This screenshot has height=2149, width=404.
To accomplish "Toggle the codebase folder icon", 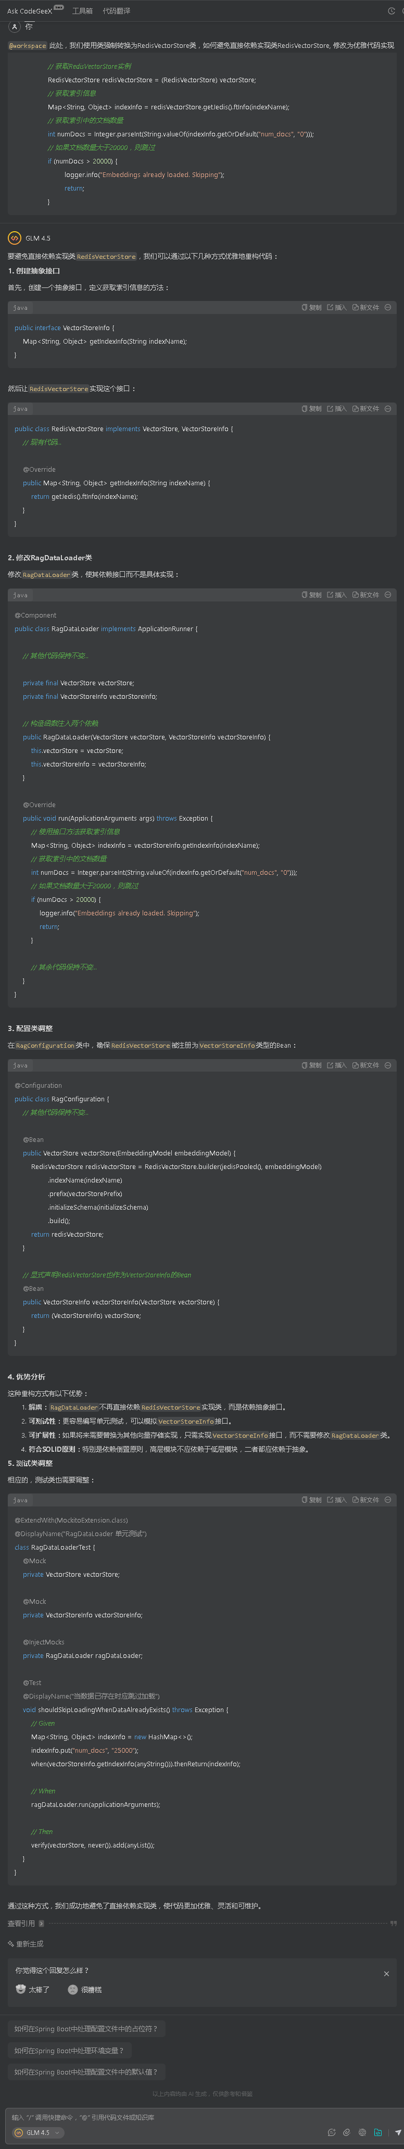I will pos(378,2132).
